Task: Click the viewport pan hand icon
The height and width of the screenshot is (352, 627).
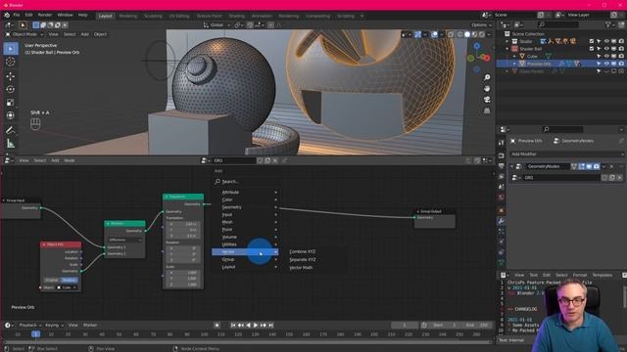Action: (487, 88)
